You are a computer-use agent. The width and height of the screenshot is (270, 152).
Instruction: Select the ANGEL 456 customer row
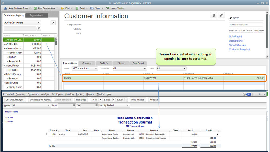pyautogui.click(x=29, y=44)
